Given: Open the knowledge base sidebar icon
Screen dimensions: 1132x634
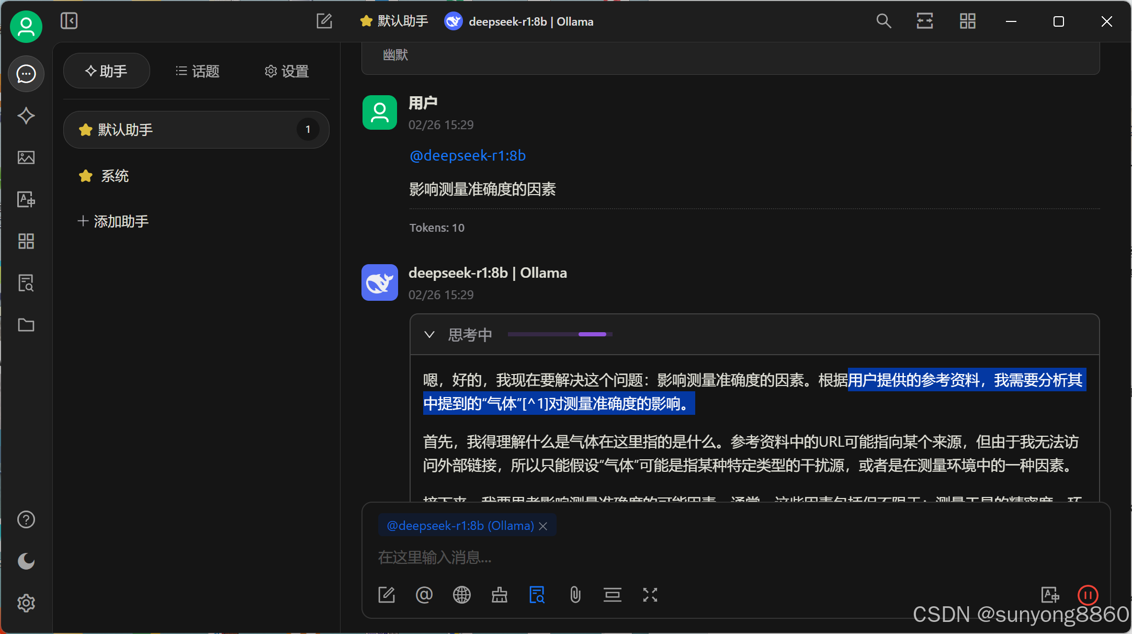Looking at the screenshot, I should click(26, 283).
